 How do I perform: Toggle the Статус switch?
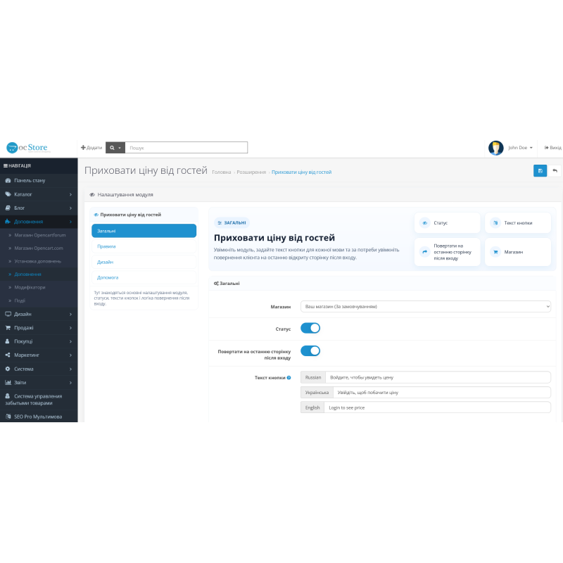pos(310,328)
